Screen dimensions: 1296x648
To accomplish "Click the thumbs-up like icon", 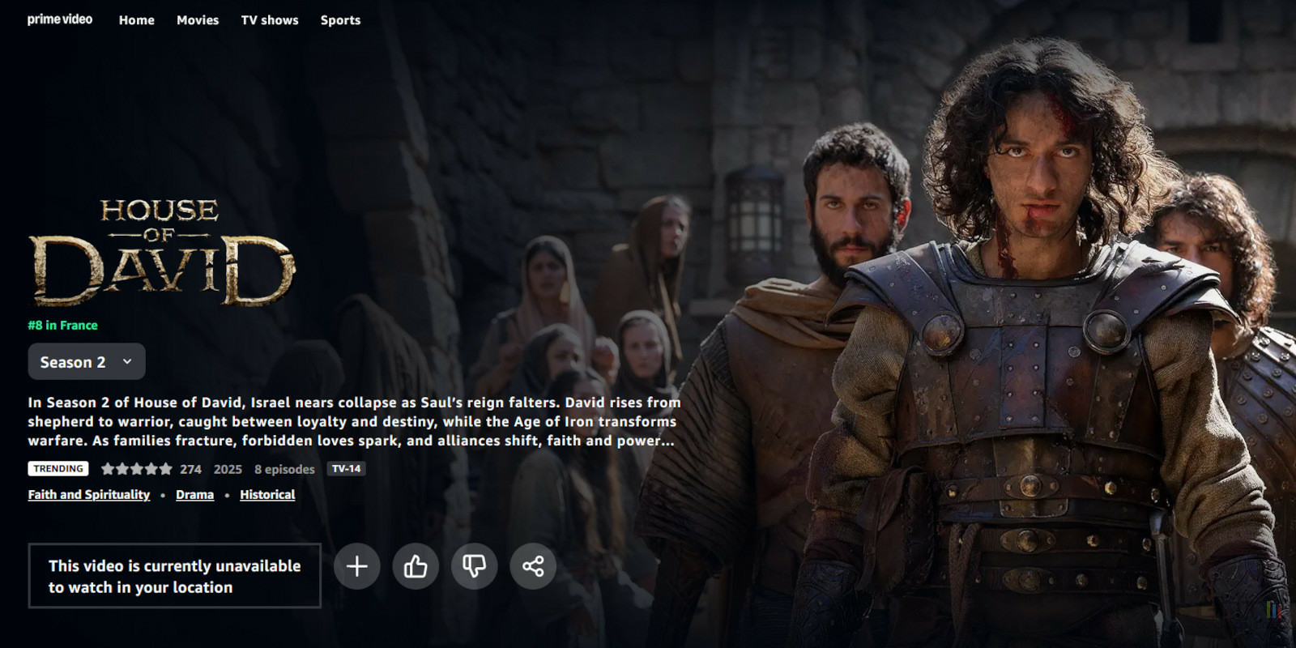I will tap(416, 566).
